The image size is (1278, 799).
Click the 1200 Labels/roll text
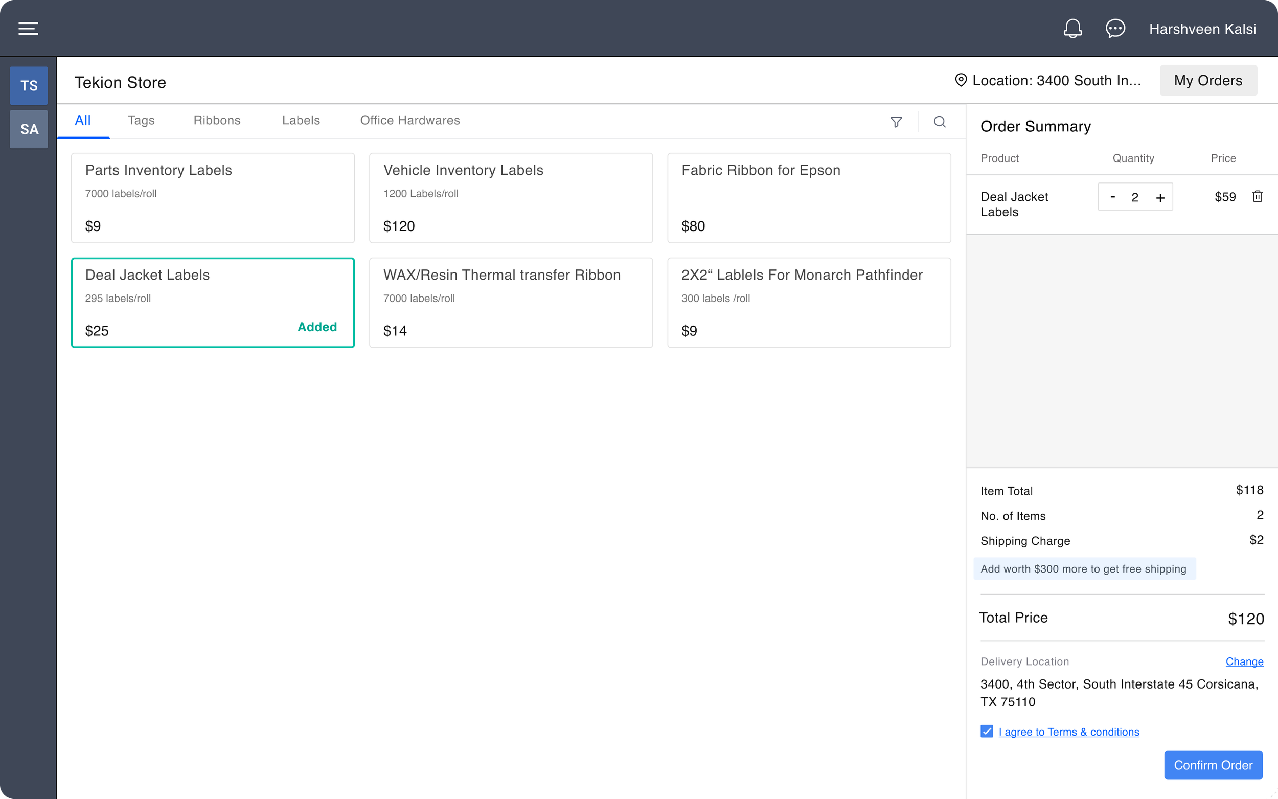pyautogui.click(x=421, y=194)
